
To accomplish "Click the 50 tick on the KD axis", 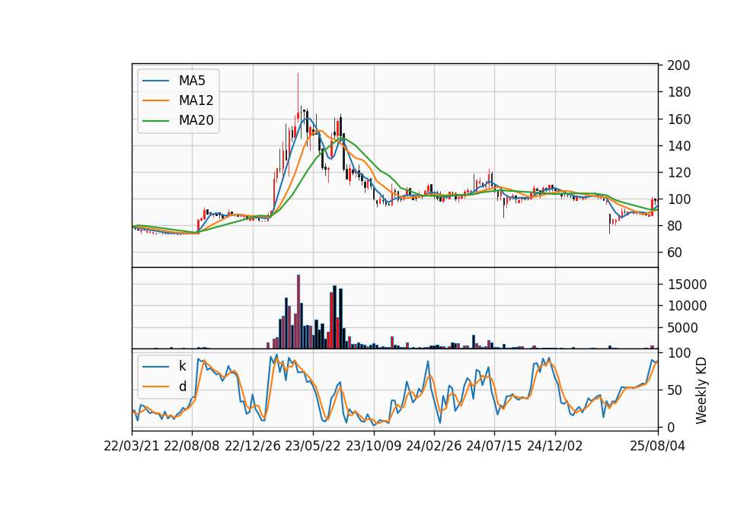I will [x=675, y=390].
